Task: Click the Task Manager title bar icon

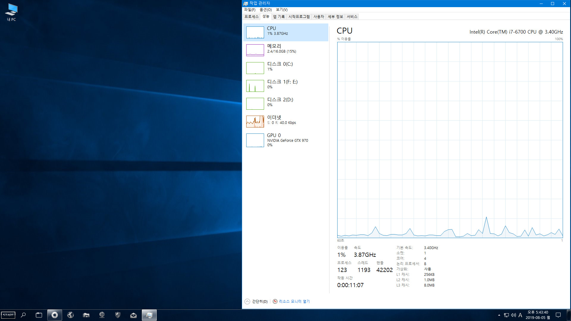Action: point(246,4)
